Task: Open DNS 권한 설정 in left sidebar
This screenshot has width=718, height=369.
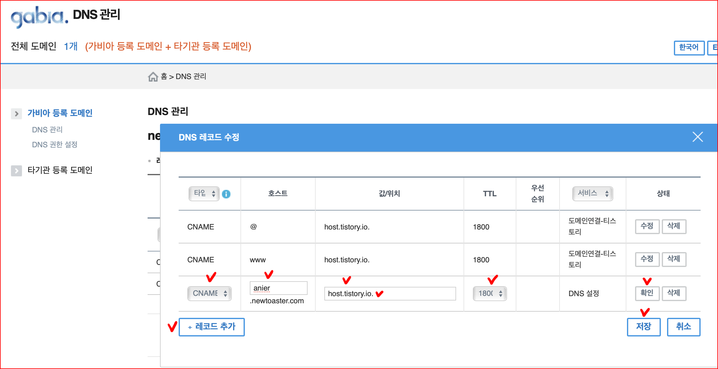Action: (55, 144)
